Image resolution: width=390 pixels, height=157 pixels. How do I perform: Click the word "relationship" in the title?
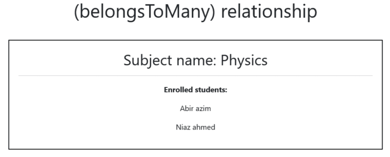coord(269,11)
